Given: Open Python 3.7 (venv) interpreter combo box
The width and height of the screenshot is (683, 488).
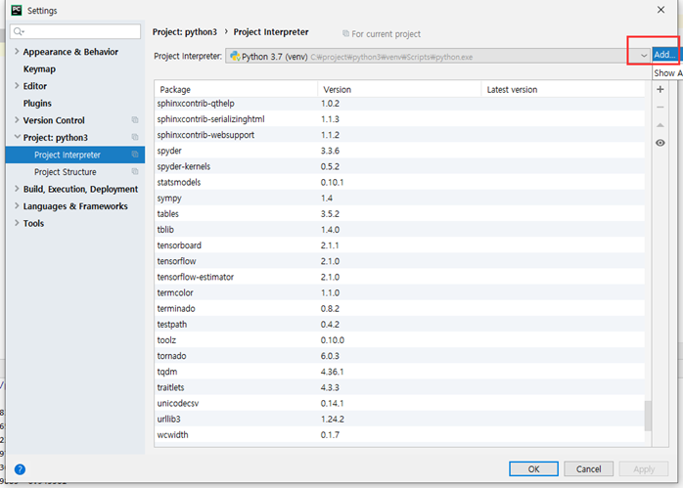Looking at the screenshot, I should tap(437, 56).
